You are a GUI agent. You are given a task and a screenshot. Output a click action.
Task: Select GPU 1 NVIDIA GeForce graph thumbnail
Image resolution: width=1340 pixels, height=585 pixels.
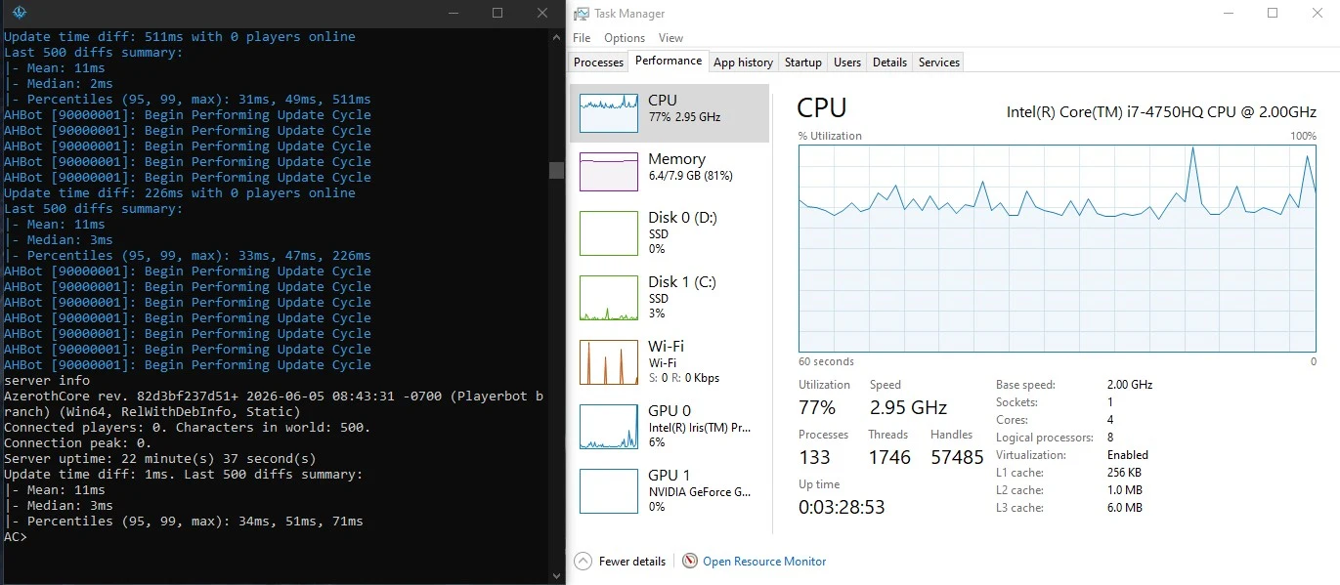point(610,491)
